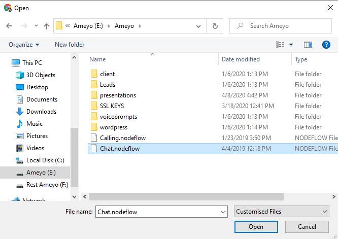
Task: Click date 1/23/2019 3:50 PM
Action: [x=246, y=138]
